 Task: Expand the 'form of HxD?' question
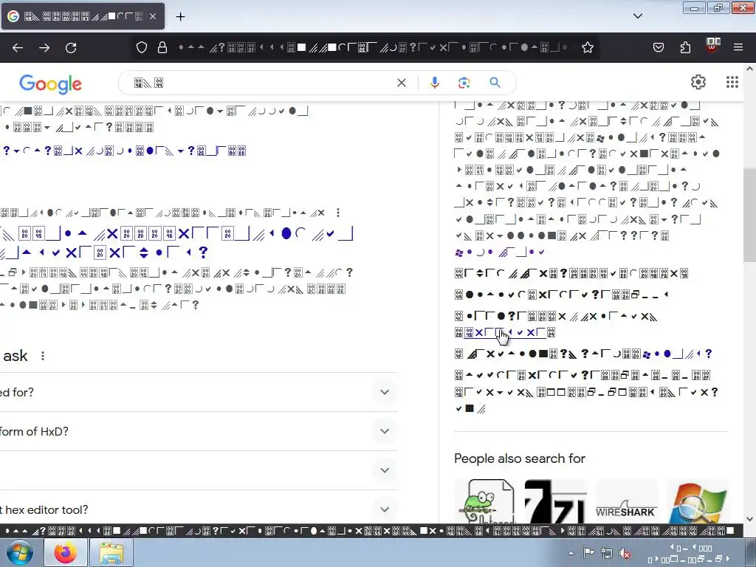(199, 431)
